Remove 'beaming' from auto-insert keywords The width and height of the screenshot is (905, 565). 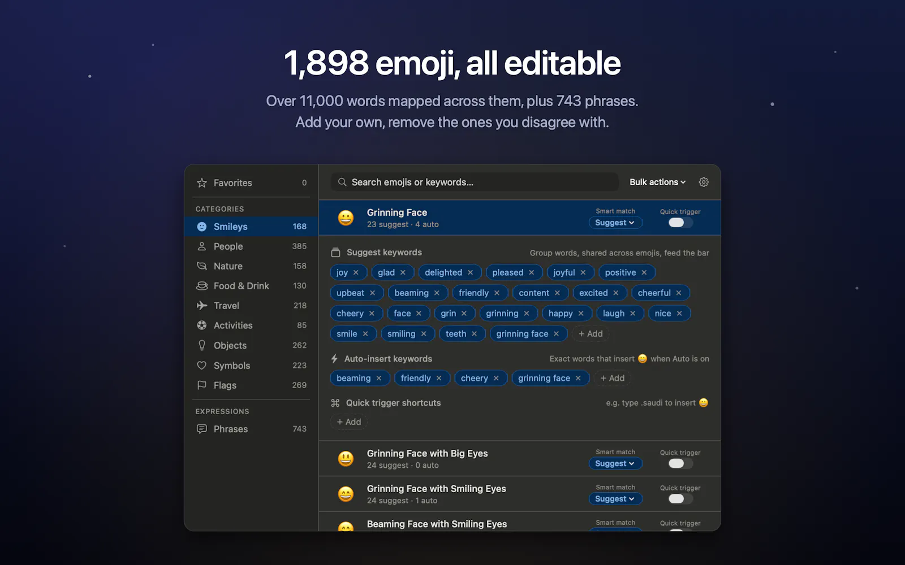pyautogui.click(x=378, y=378)
